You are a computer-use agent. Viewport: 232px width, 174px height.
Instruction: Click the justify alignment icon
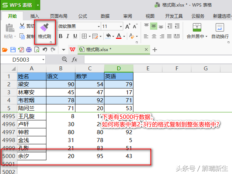[x=169, y=36]
